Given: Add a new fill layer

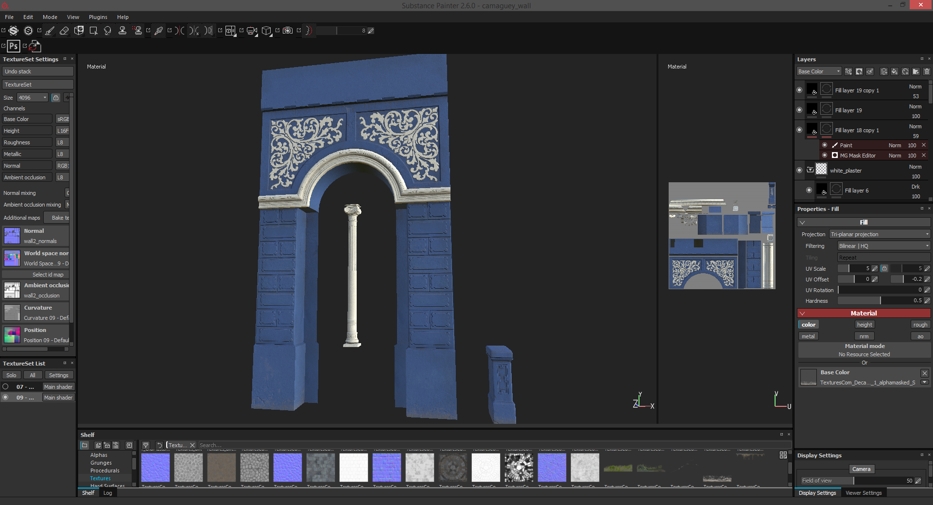Looking at the screenshot, I should (895, 71).
